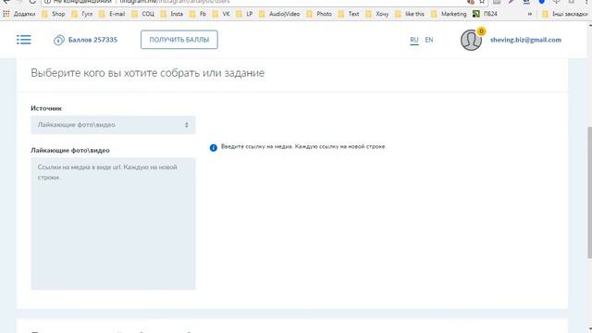Screen dimensions: 592x333
Task: Switch language to EN
Action: 429,40
